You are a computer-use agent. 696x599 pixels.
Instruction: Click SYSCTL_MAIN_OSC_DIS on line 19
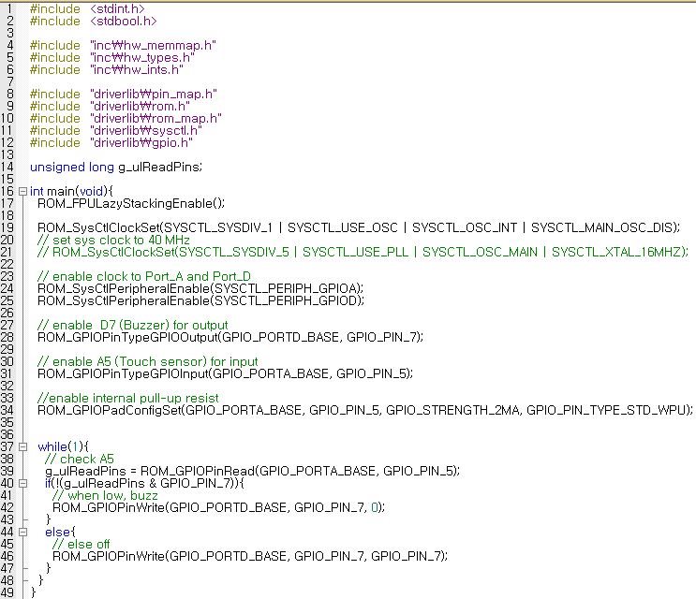tap(602, 227)
